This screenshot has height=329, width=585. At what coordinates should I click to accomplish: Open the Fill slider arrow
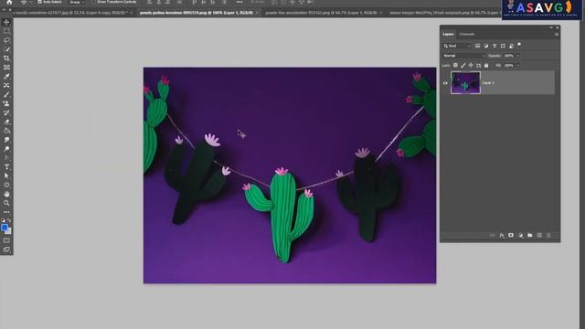[517, 65]
